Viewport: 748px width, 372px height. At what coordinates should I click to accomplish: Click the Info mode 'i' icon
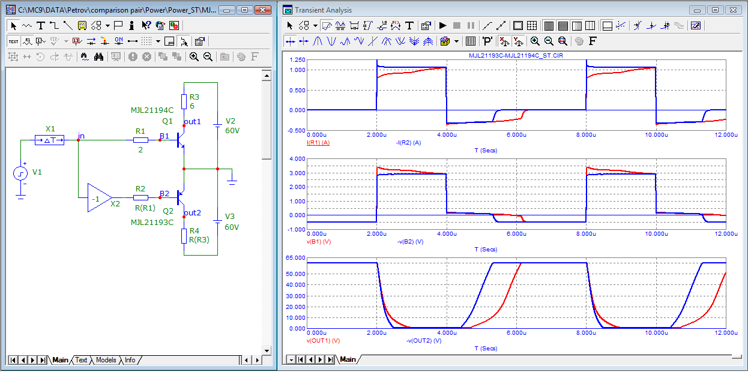tap(131, 26)
